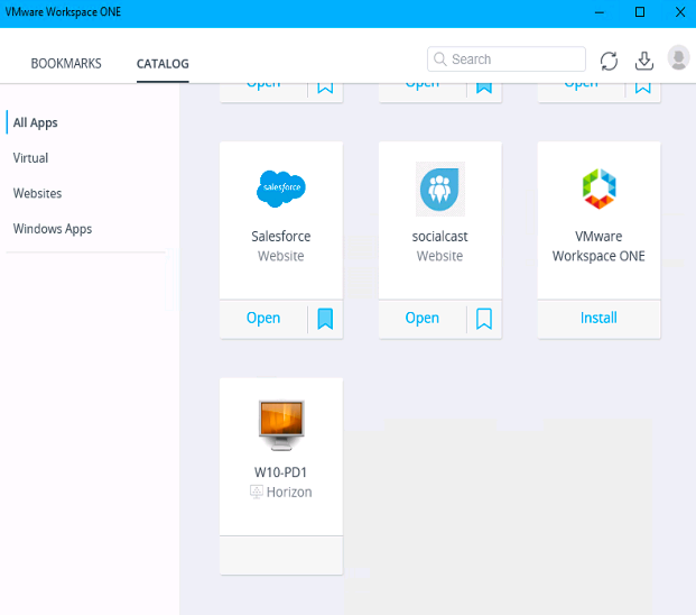Filter catalog by Windows Apps
The width and height of the screenshot is (696, 615).
coord(53,229)
